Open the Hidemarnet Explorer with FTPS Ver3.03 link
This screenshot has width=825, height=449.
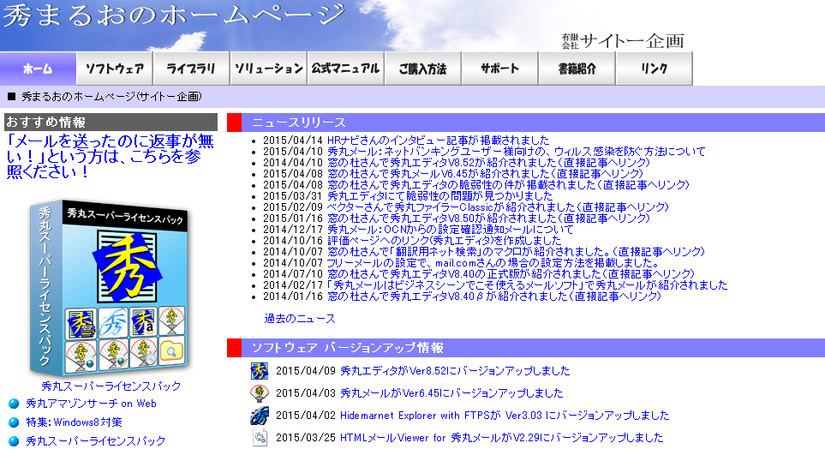[x=505, y=416]
